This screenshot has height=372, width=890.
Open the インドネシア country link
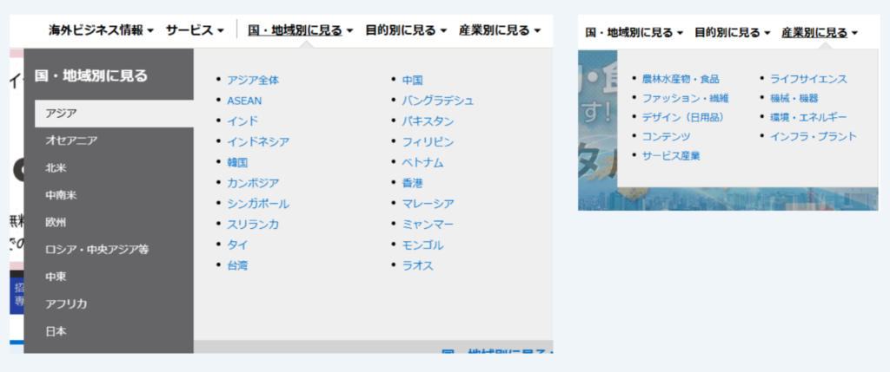pos(258,141)
